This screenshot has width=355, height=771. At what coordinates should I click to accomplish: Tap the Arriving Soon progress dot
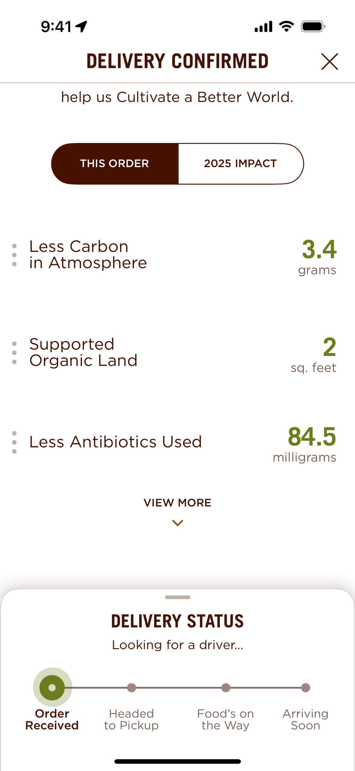pos(306,687)
